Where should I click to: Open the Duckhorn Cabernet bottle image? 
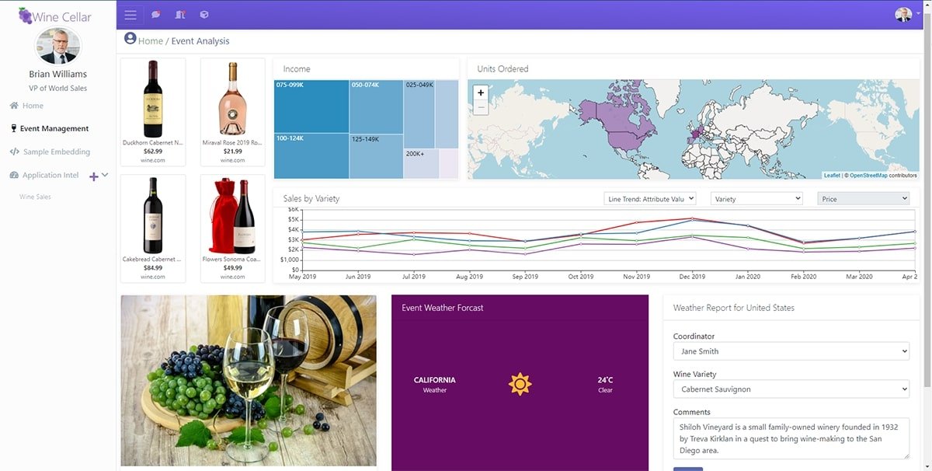click(153, 99)
